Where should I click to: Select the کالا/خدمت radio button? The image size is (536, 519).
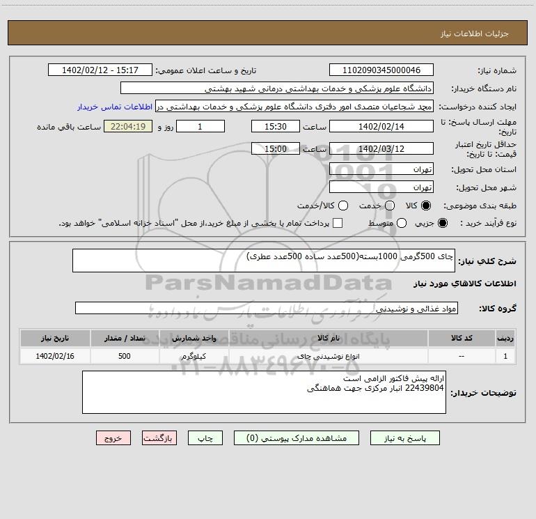(343, 206)
